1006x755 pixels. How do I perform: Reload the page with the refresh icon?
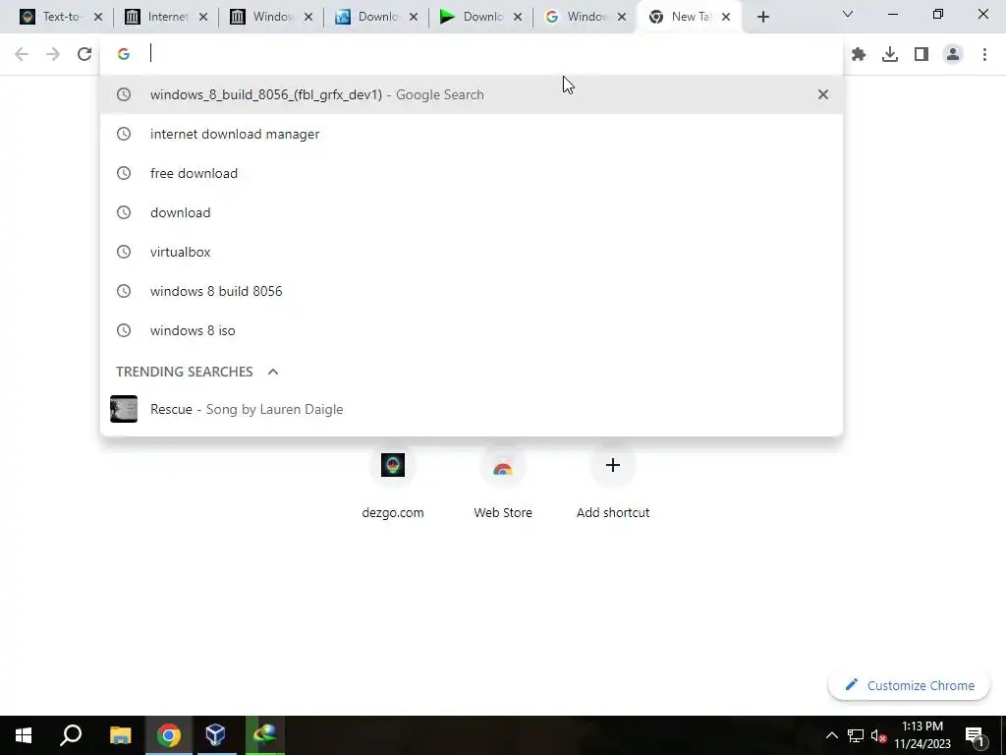pos(84,55)
